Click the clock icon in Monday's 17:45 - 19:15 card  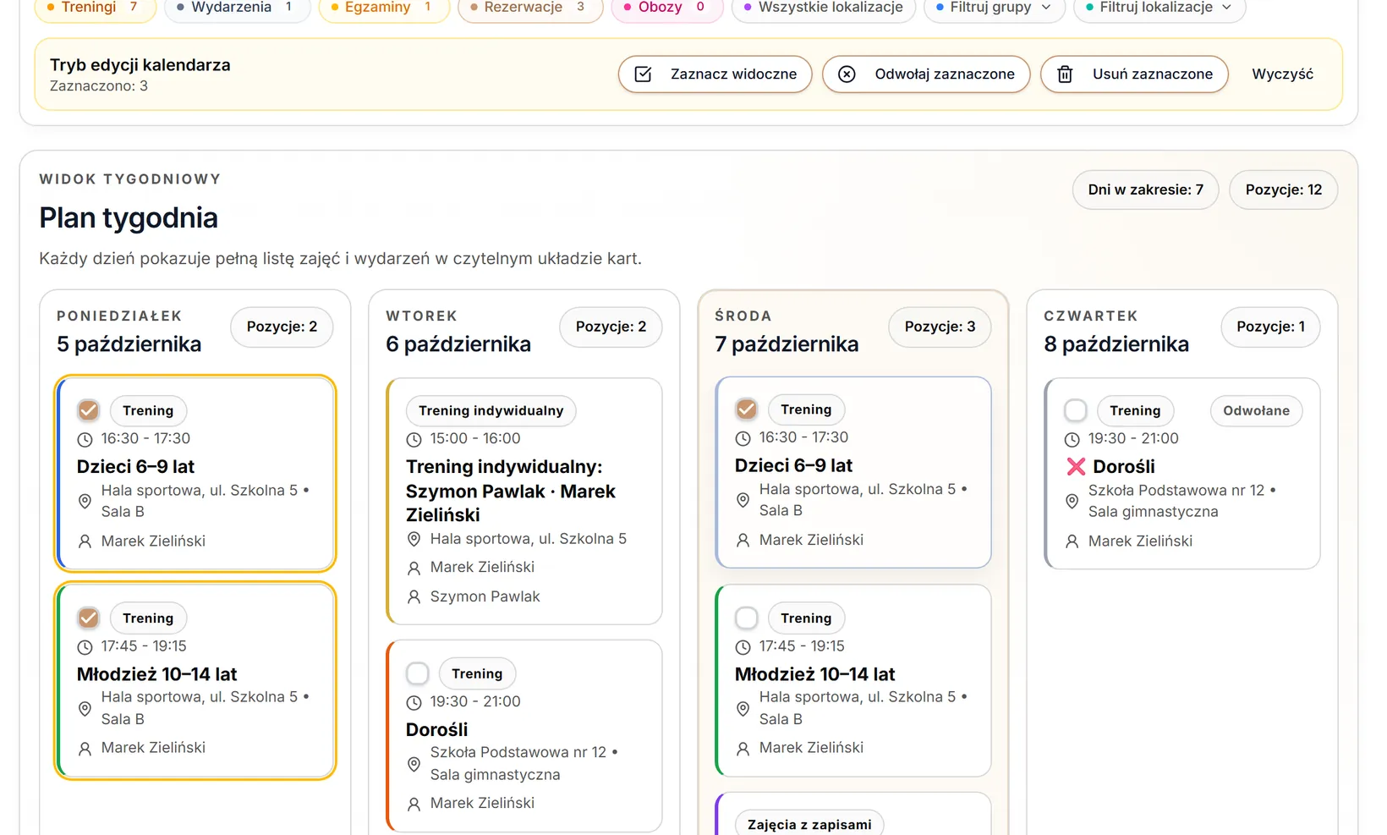pos(85,647)
